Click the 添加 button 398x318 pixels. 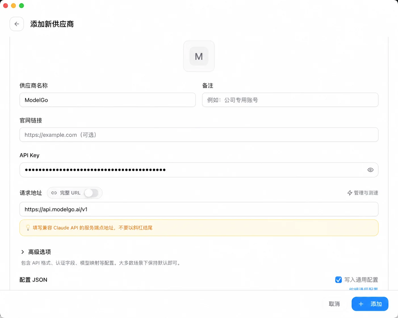click(x=370, y=304)
